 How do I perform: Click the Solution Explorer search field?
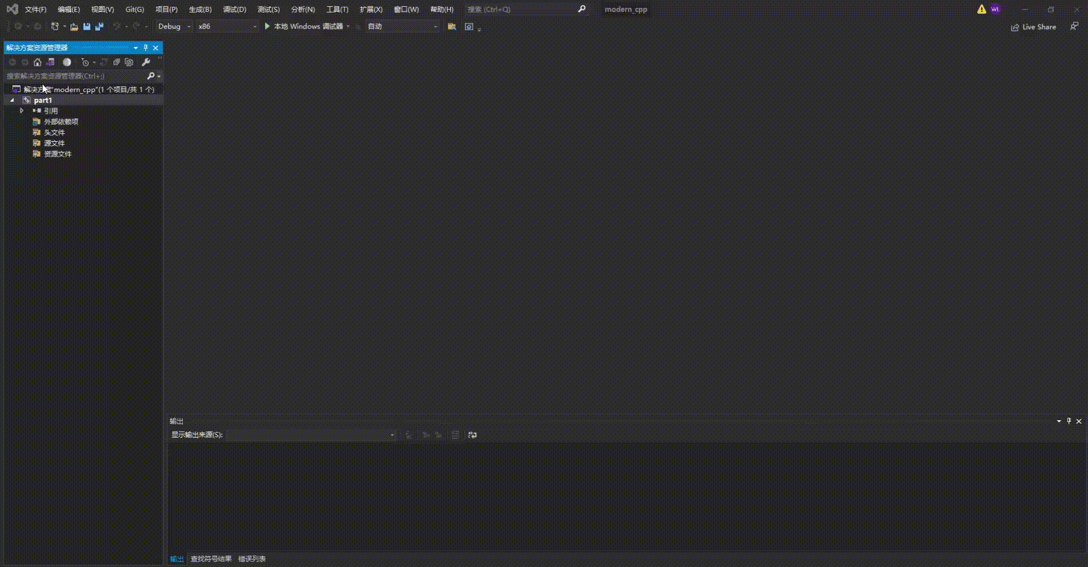pyautogui.click(x=74, y=76)
